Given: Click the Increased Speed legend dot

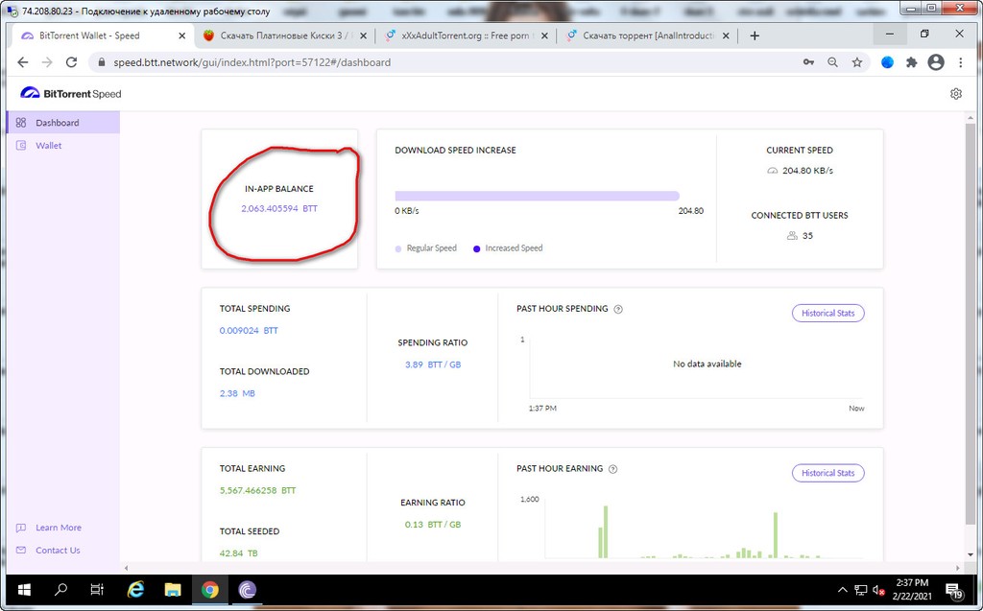Looking at the screenshot, I should pyautogui.click(x=476, y=248).
